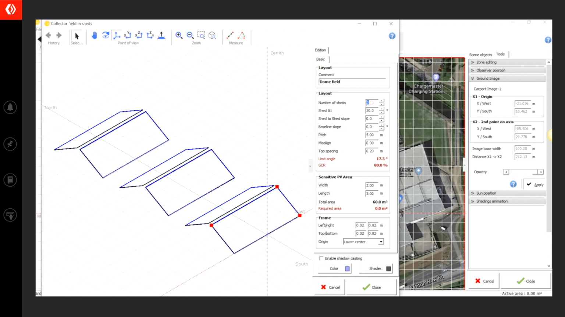The height and width of the screenshot is (317, 565).
Task: Switch to XZ point of view
Action: click(x=139, y=35)
